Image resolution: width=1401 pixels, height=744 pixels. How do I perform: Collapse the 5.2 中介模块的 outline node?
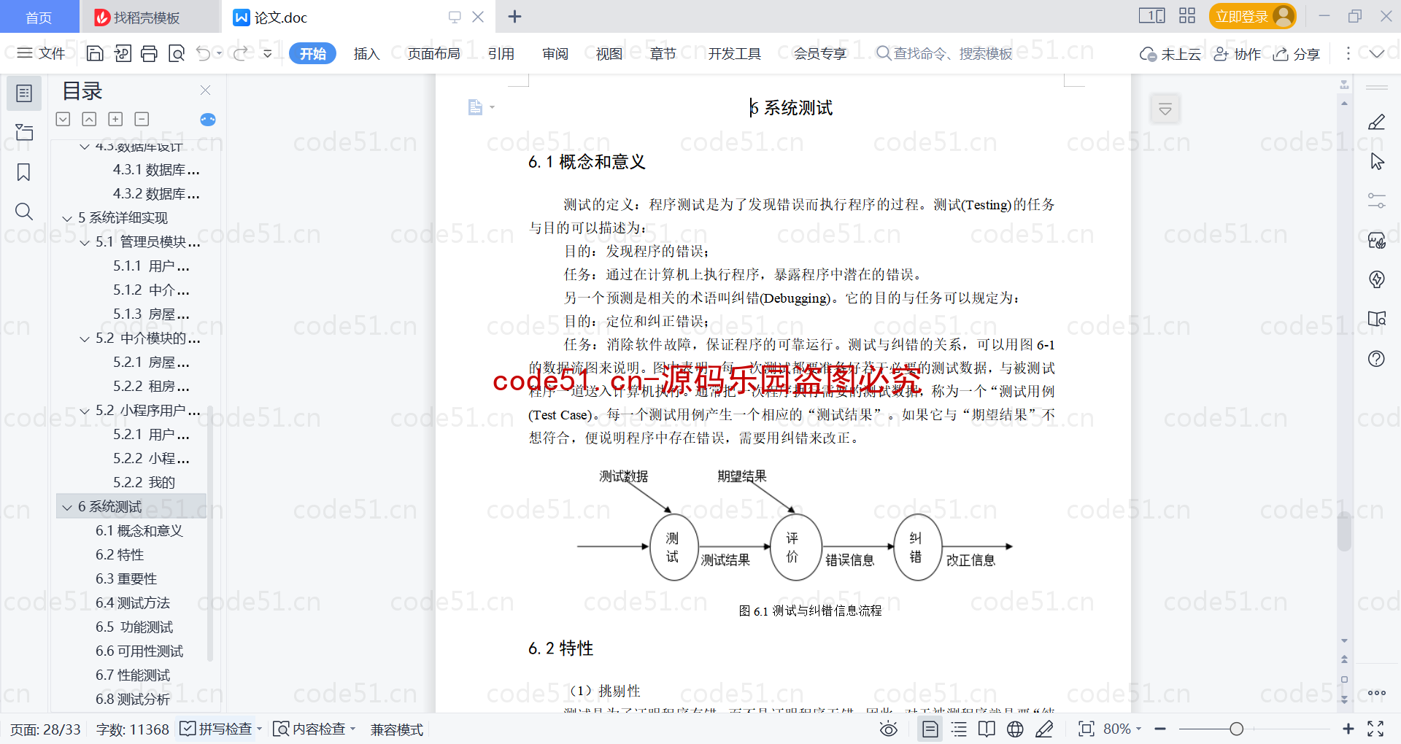point(85,338)
